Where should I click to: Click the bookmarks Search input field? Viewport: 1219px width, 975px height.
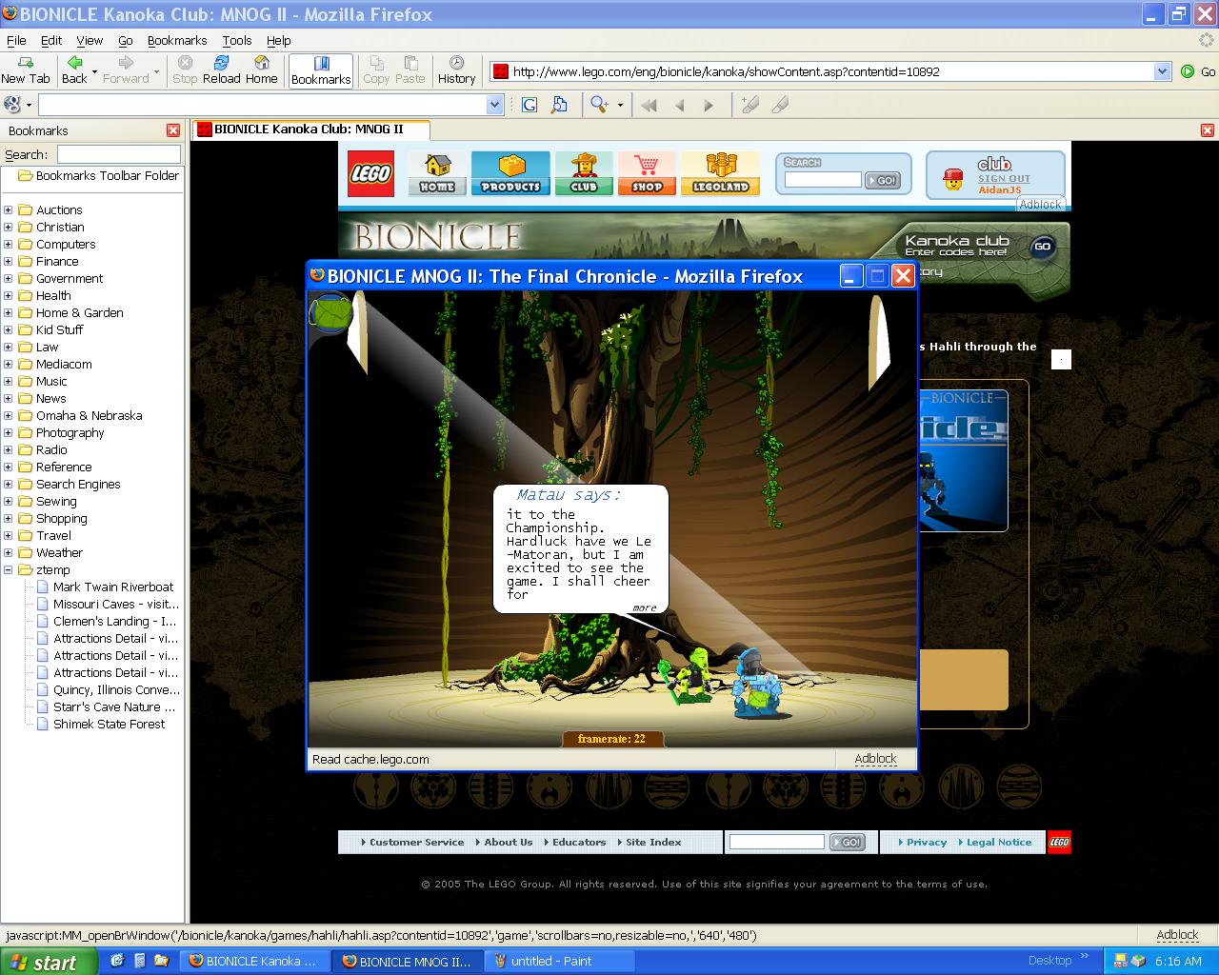point(118,154)
